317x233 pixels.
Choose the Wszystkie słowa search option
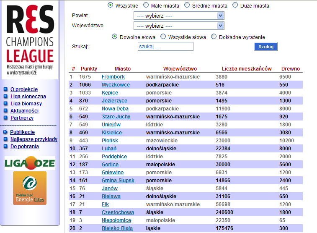[x=163, y=37]
